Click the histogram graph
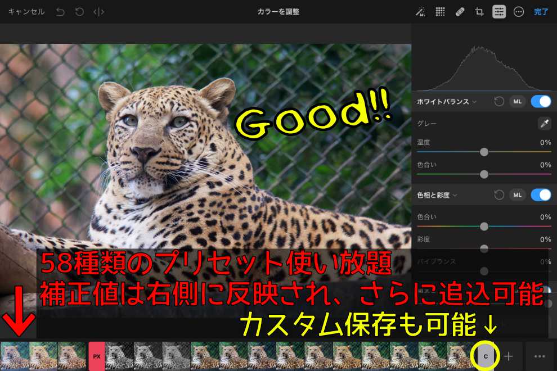 pos(484,67)
